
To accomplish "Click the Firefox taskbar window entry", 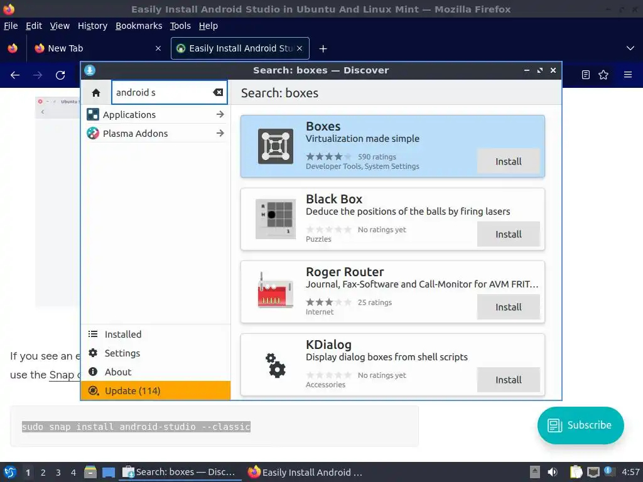I will [306, 472].
